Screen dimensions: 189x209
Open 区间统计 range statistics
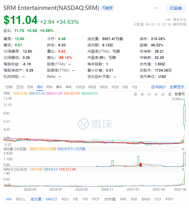[159, 87]
